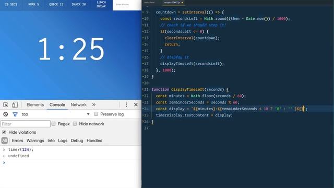Click the 1:25 timer display
Image resolution: width=334 pixels, height=188 pixels.
(71, 49)
